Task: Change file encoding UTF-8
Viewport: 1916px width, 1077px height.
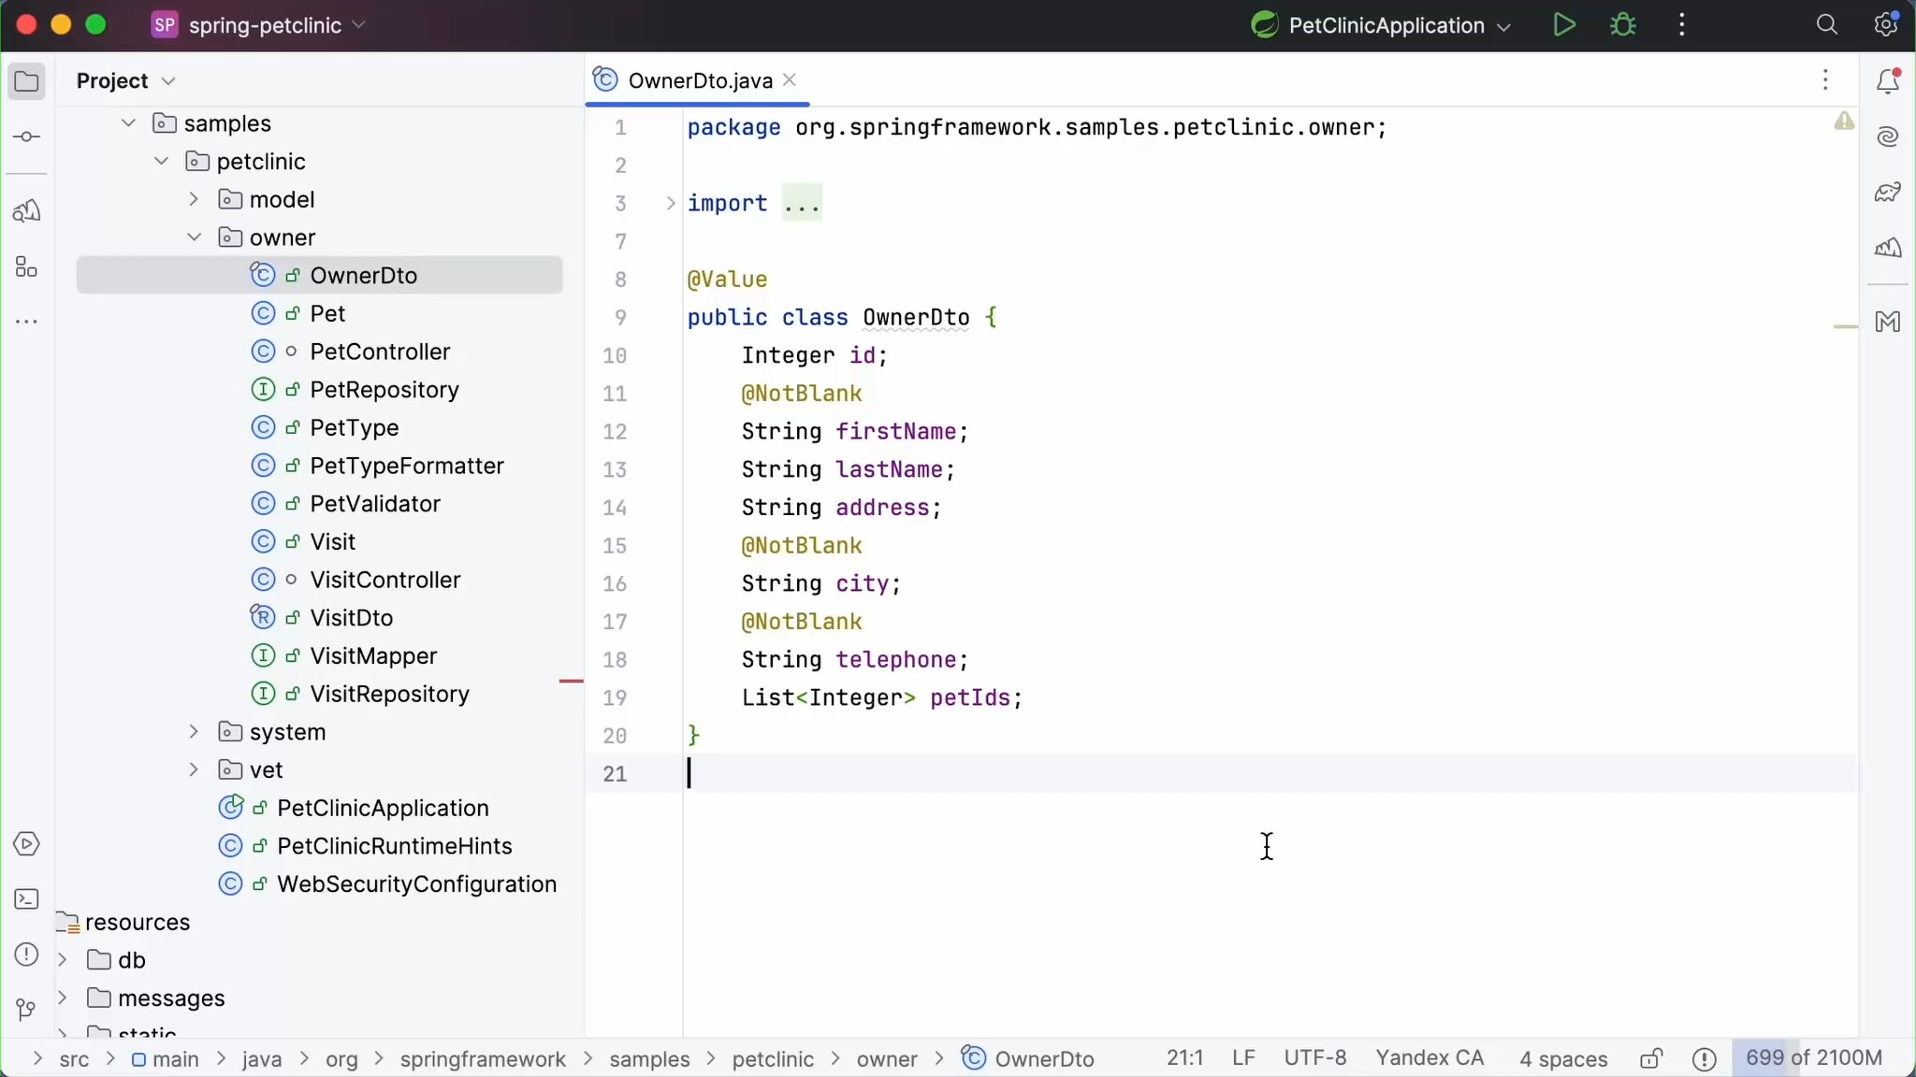Action: click(1314, 1058)
